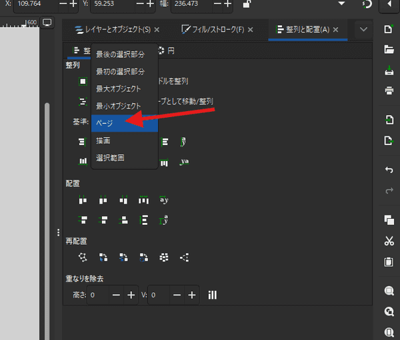
Task: Select ページ in the alignment reference dropdown
Action: tap(124, 123)
